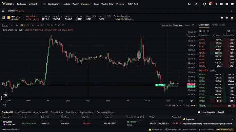
Task: Click the TradingView logo on chart
Action: 6,95
